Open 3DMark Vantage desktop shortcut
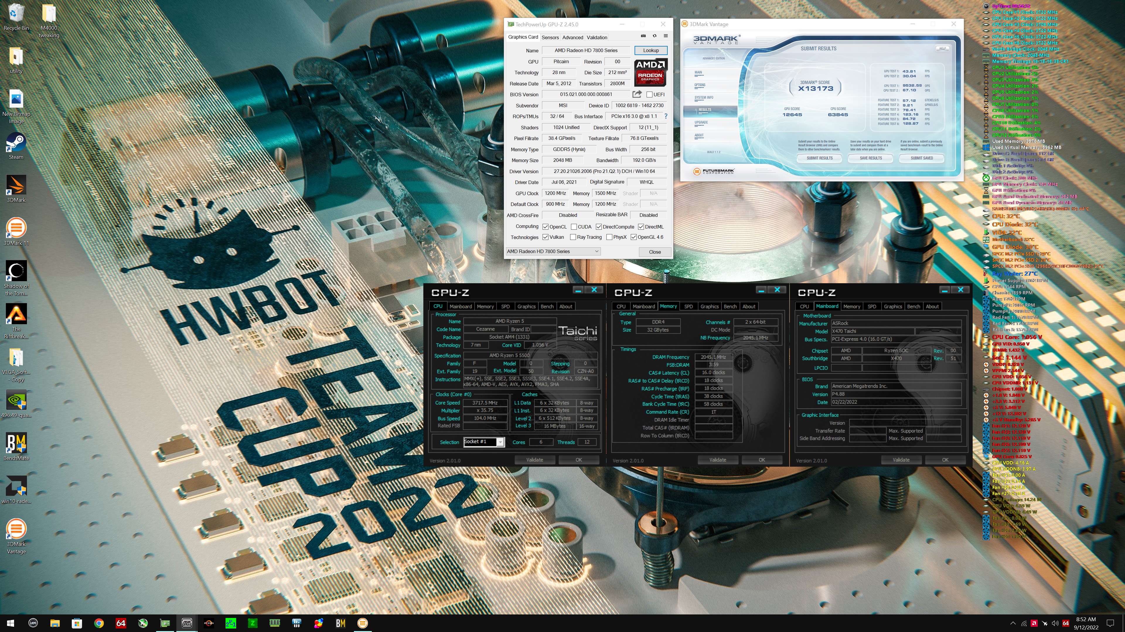The image size is (1125, 632). click(16, 536)
